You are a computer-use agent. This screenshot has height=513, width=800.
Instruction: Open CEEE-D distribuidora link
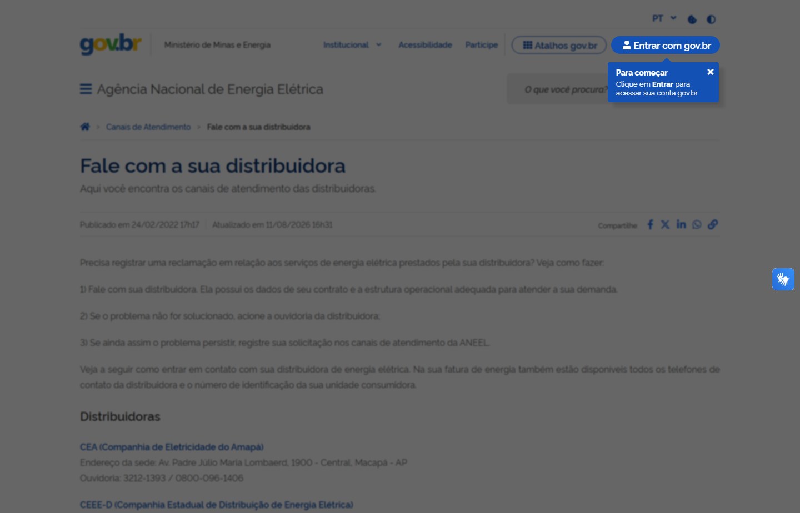216,505
